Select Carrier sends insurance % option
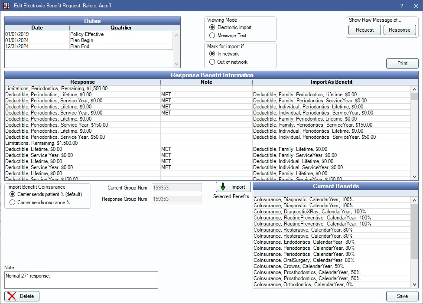 point(13,203)
